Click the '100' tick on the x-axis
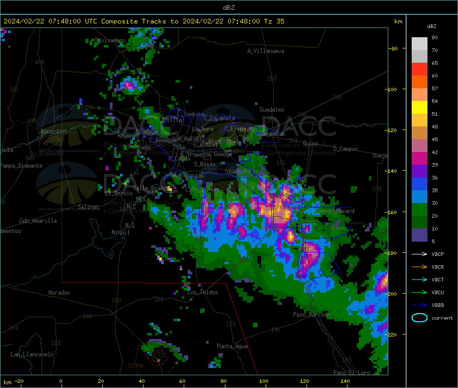The height and width of the screenshot is (388, 458). pos(264,381)
